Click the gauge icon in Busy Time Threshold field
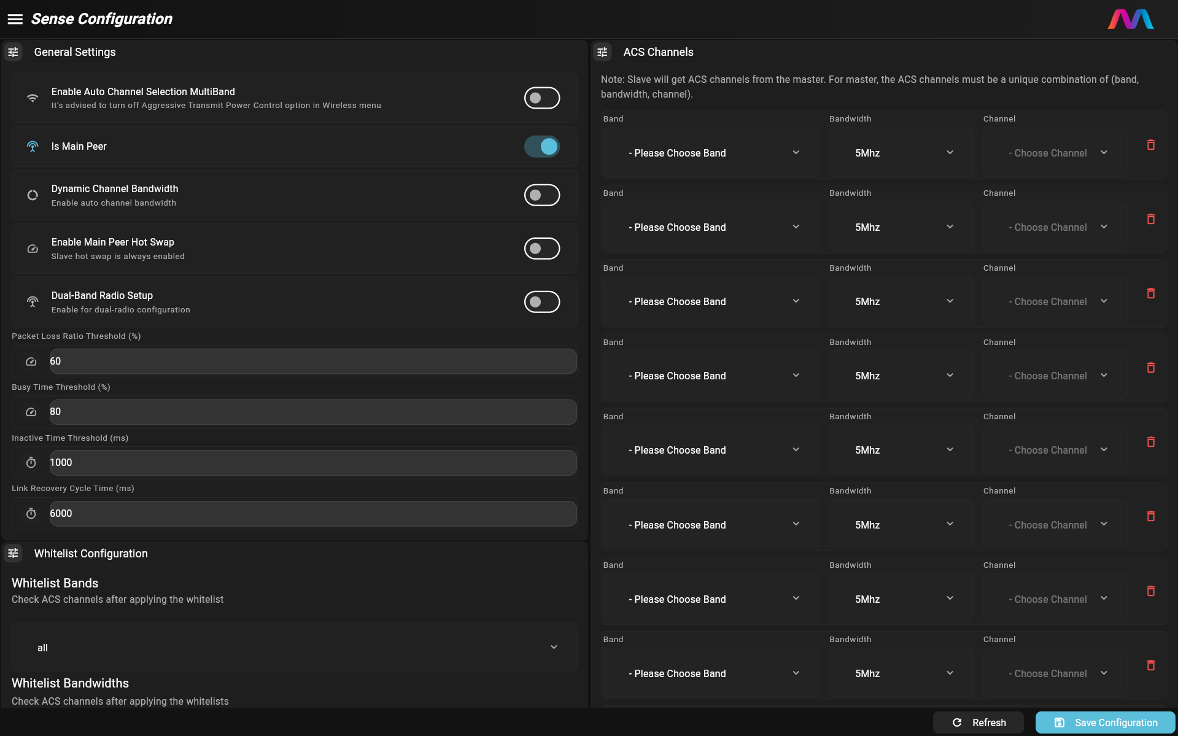Image resolution: width=1178 pixels, height=736 pixels. click(31, 412)
